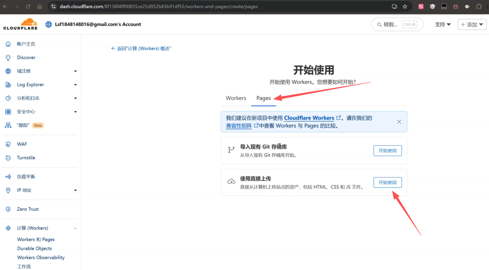Screen dimensions: 489x270
Task: Go back in browser history
Action: pos(5,6)
